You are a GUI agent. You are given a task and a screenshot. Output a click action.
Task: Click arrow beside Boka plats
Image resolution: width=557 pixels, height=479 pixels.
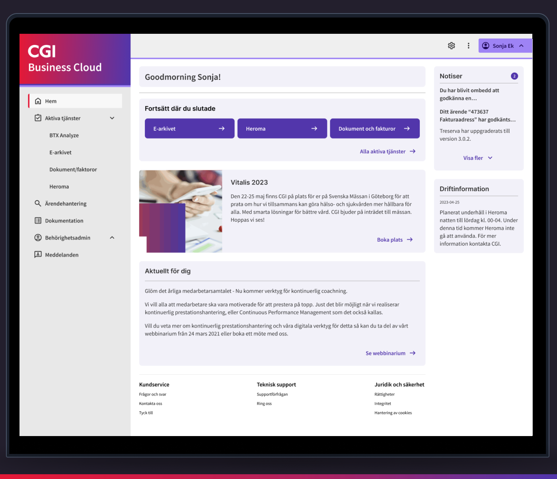[410, 240]
